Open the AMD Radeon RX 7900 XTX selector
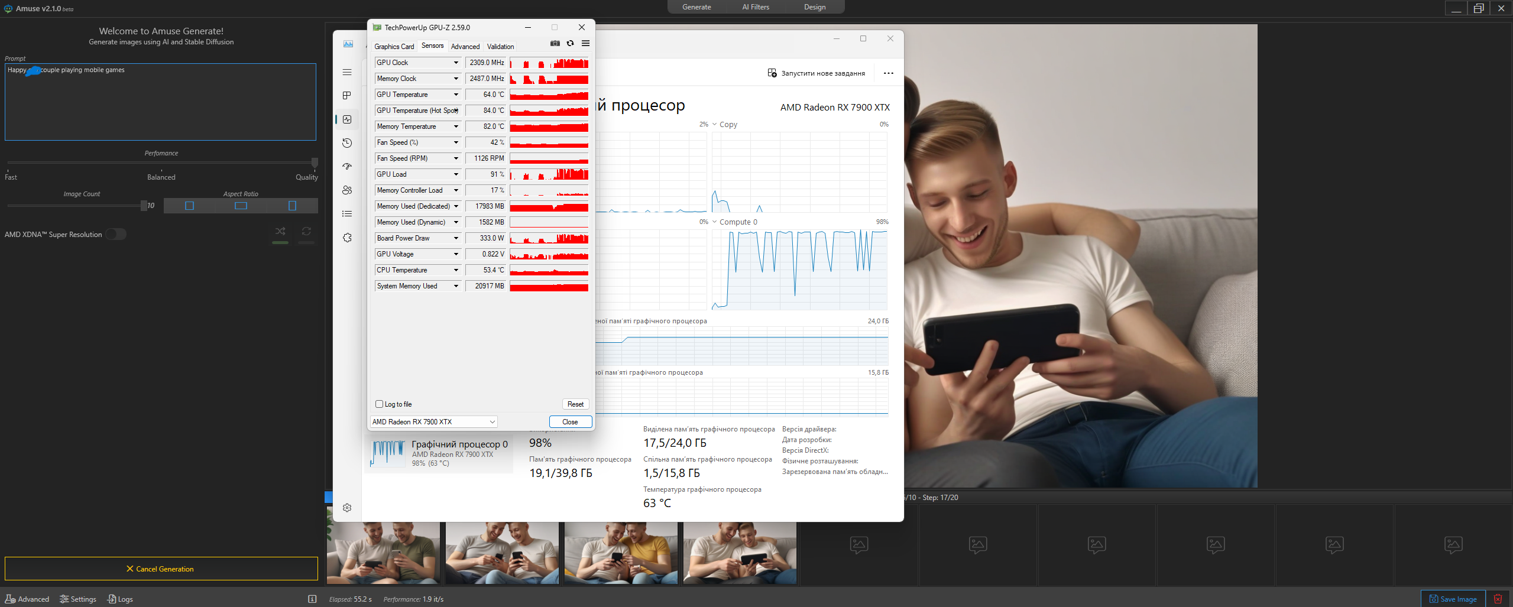Image resolution: width=1513 pixels, height=607 pixels. pos(433,421)
